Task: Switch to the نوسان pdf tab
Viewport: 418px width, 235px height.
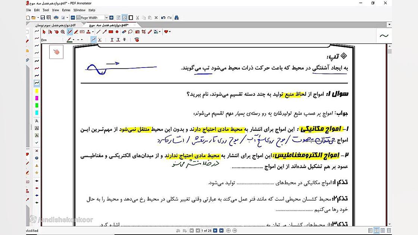Action: coord(56,25)
